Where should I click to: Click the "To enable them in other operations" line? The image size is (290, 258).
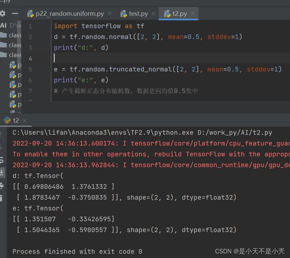point(151,154)
